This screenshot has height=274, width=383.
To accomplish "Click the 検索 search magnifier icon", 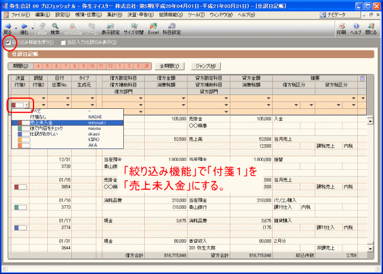I will point(55,26).
